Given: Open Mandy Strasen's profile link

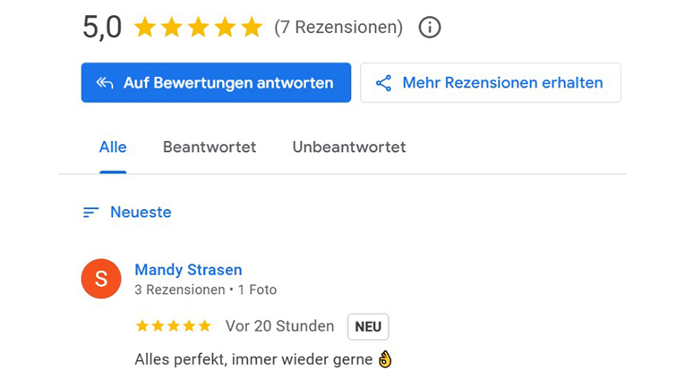Looking at the screenshot, I should [x=188, y=270].
